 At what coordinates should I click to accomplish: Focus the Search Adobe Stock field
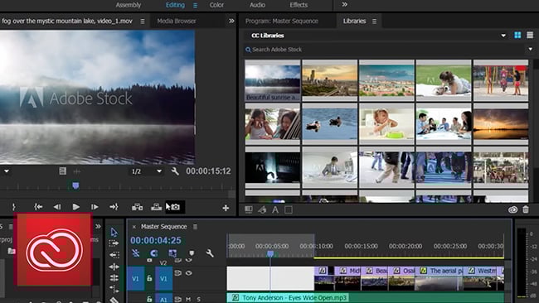(x=388, y=50)
